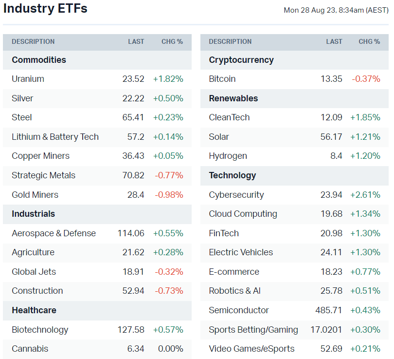Image resolution: width=394 pixels, height=359 pixels.
Task: Open Sports Betting/Gaming ETF
Action: [x=253, y=330]
